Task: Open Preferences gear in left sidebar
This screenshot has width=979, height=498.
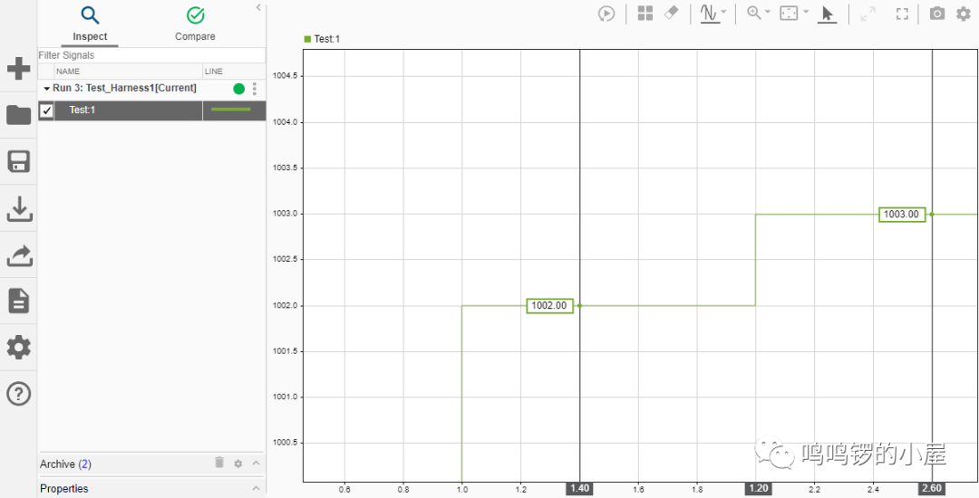Action: 18,347
